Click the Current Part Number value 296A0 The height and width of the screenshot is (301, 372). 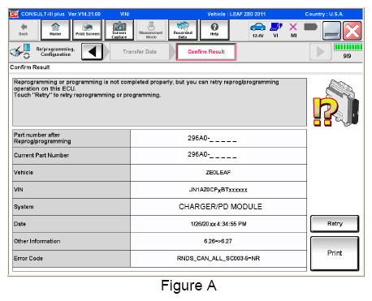tap(212, 155)
